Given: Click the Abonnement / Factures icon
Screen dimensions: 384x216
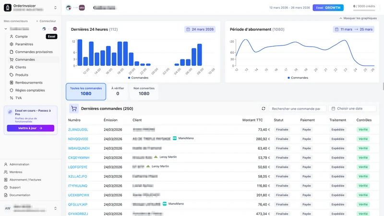Looking at the screenshot, I should (6, 180).
